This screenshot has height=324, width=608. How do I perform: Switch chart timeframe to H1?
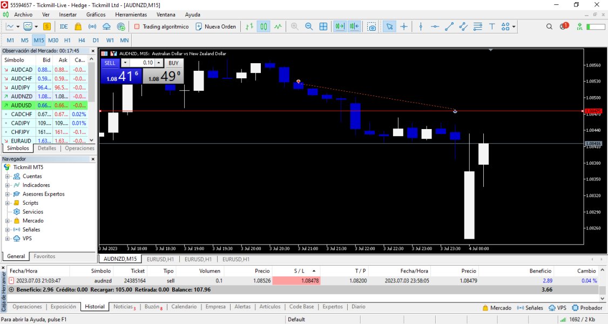[67, 40]
